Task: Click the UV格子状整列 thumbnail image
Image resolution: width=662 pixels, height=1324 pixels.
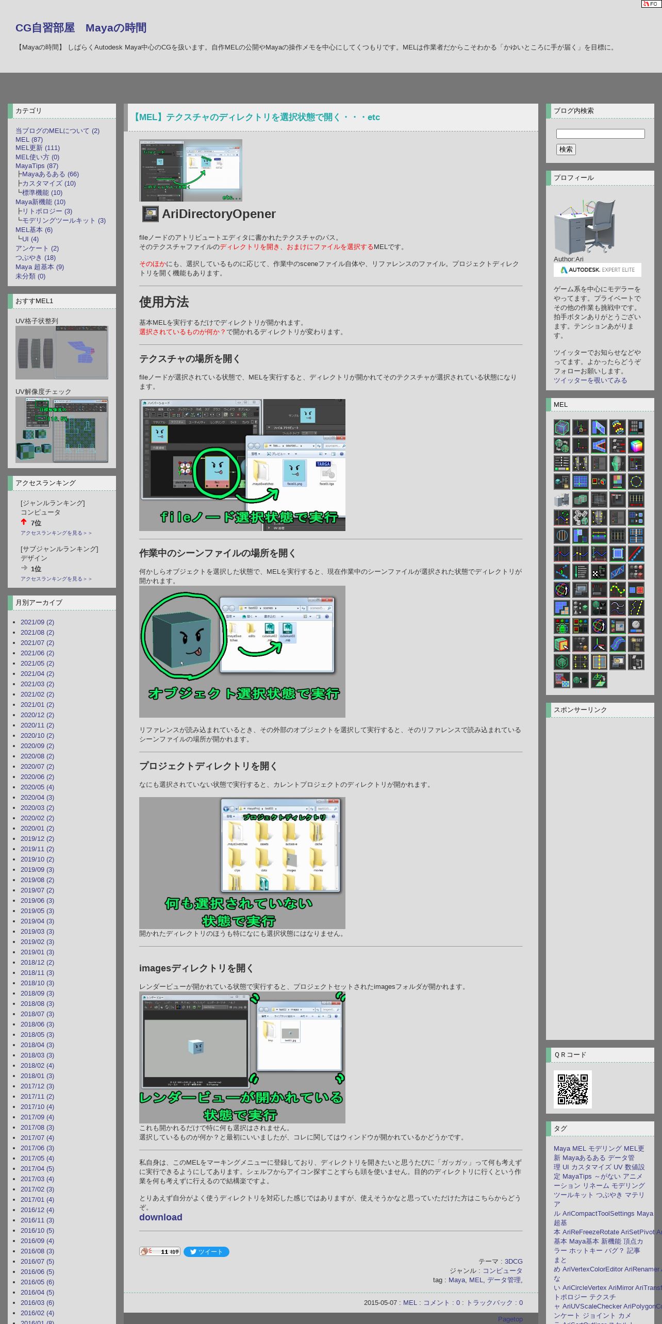Action: click(x=62, y=353)
